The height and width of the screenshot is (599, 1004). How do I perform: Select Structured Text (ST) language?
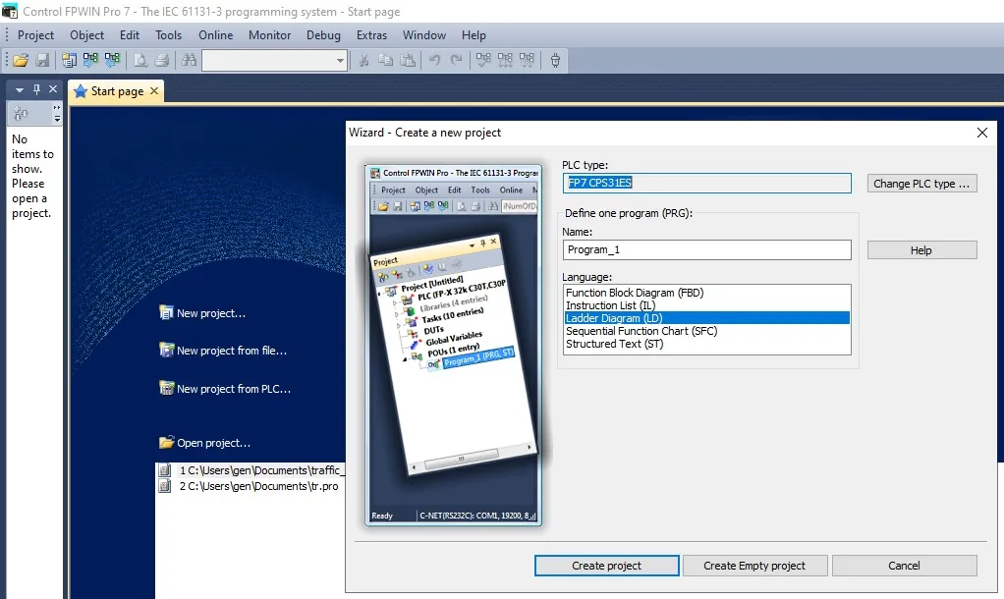(707, 344)
